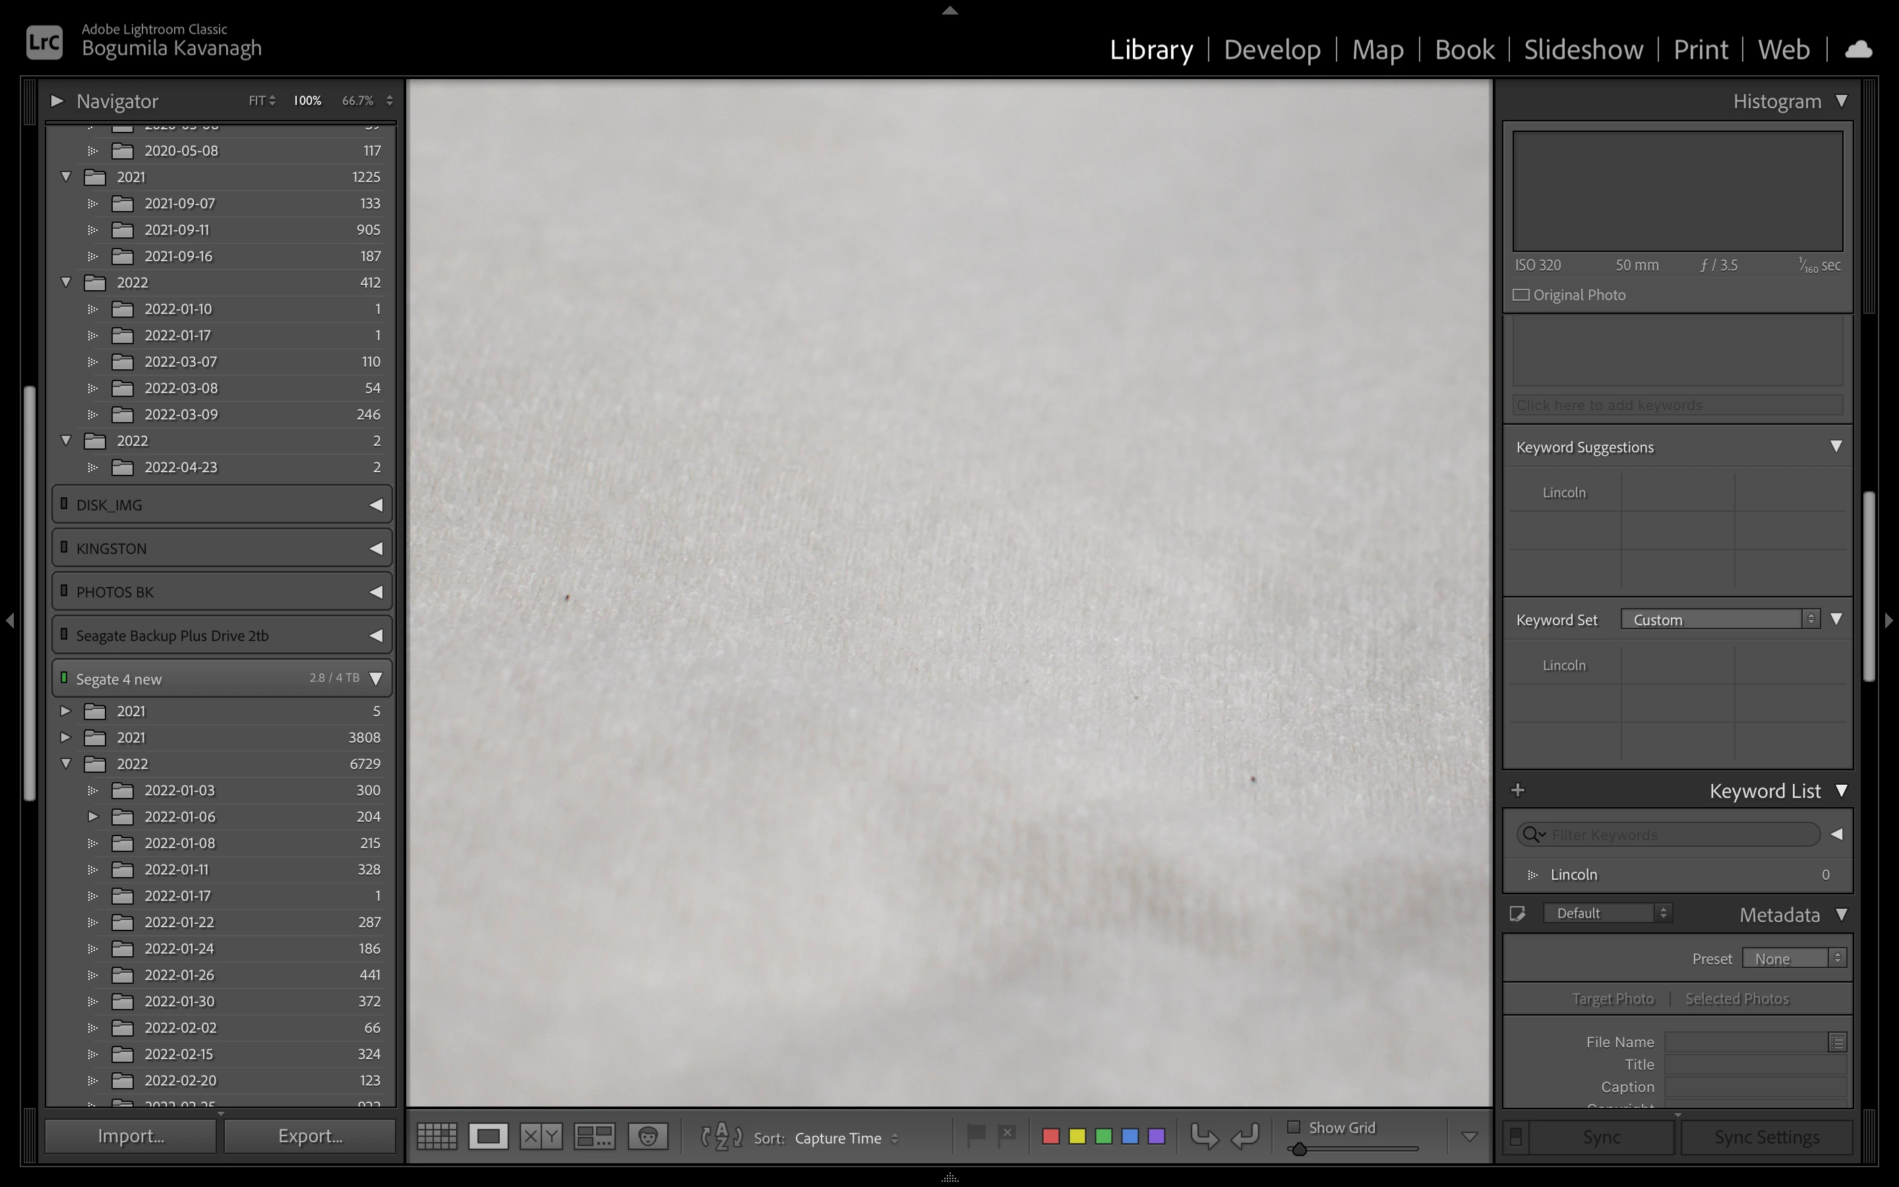Open Keyword Set Custom dropdown
Screen dimensions: 1899x1187
click(1719, 619)
